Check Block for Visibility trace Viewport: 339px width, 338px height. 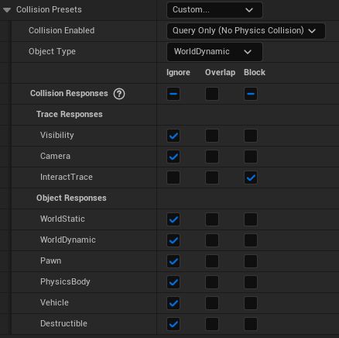pyautogui.click(x=251, y=136)
